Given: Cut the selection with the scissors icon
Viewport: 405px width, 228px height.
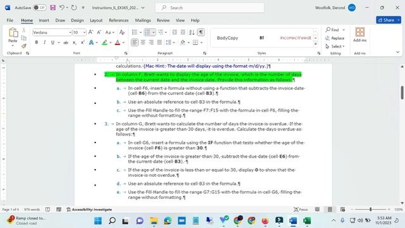Looking at the screenshot, I should click(24, 30).
